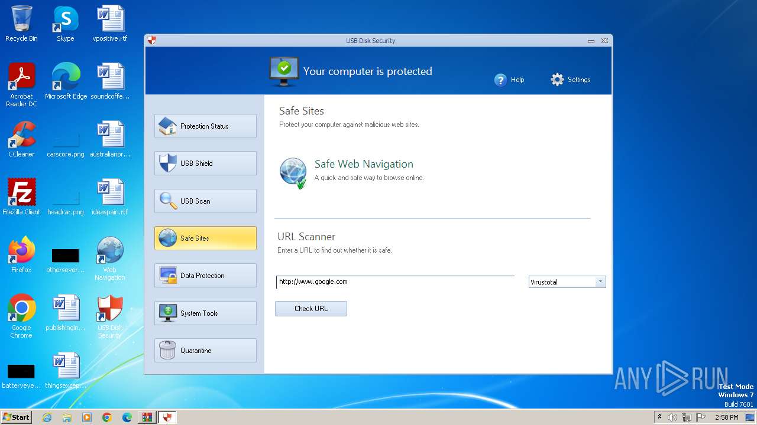Screen dimensions: 757x425
Task: Click the URL input field
Action: [x=395, y=282]
